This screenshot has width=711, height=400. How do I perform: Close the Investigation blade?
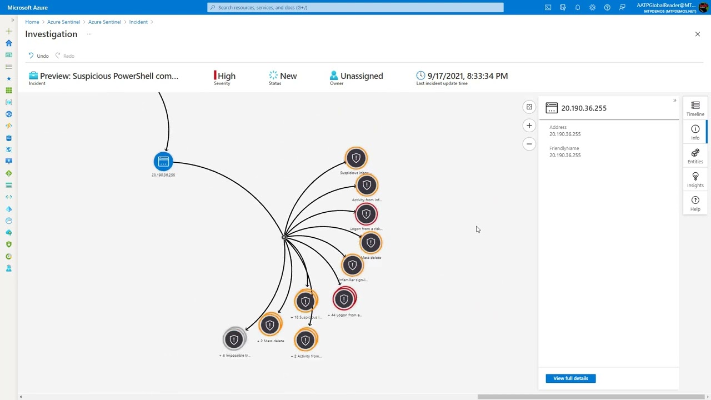point(698,34)
